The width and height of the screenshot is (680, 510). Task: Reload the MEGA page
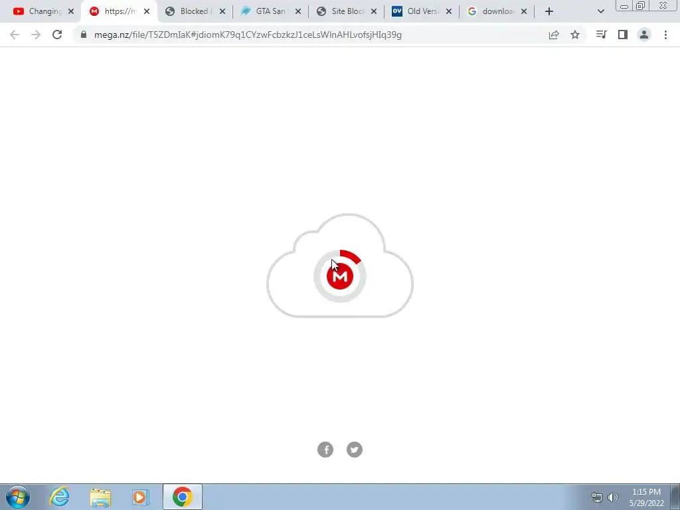pyautogui.click(x=57, y=35)
